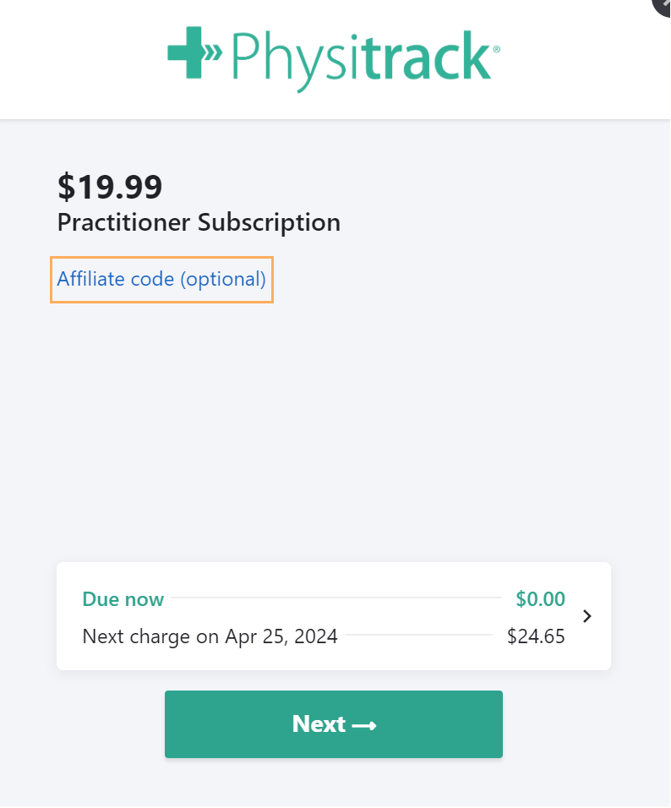Click the arrow icon inside the Next button
This screenshot has height=808, width=671.
[364, 725]
